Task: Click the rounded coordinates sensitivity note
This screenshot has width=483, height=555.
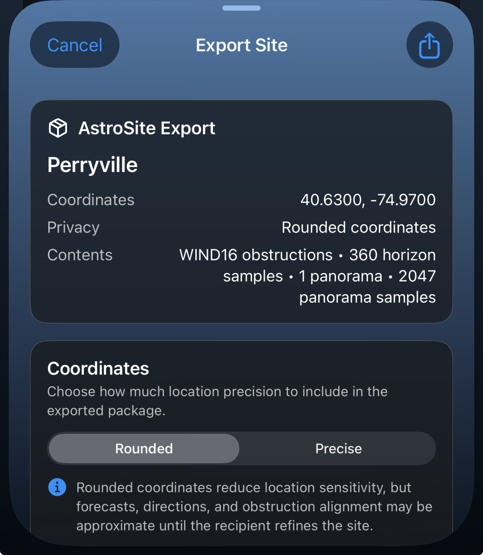Action: tap(254, 507)
